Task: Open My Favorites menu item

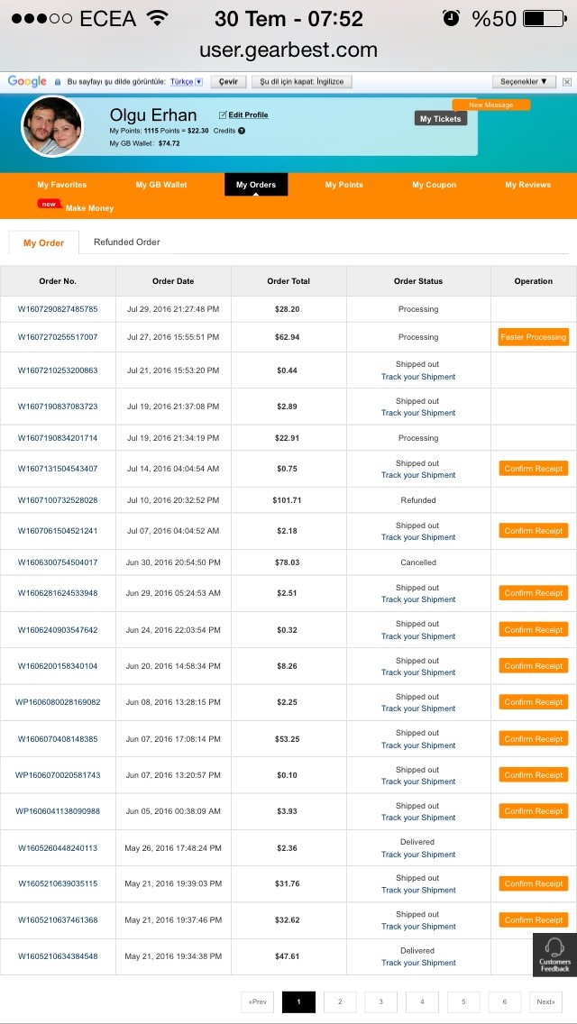Action: [x=62, y=185]
